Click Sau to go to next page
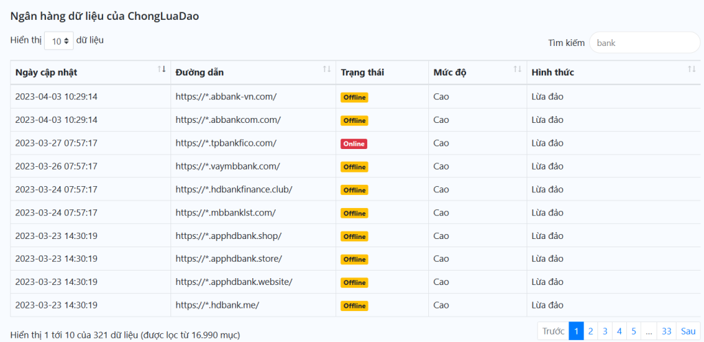 pyautogui.click(x=687, y=331)
